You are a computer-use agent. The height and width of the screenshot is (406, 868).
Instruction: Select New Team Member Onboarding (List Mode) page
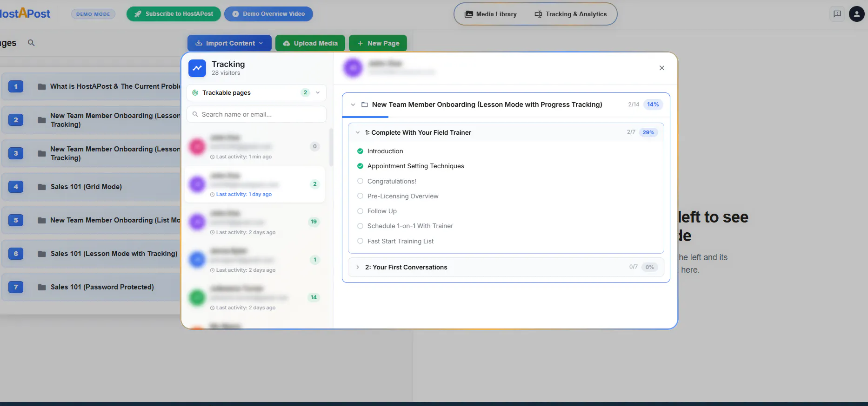(91, 220)
